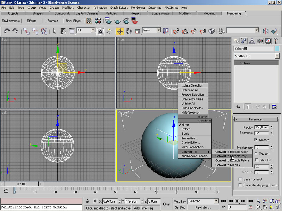
Task: Uncheck the Smooth checkbox
Action: tap(256, 140)
